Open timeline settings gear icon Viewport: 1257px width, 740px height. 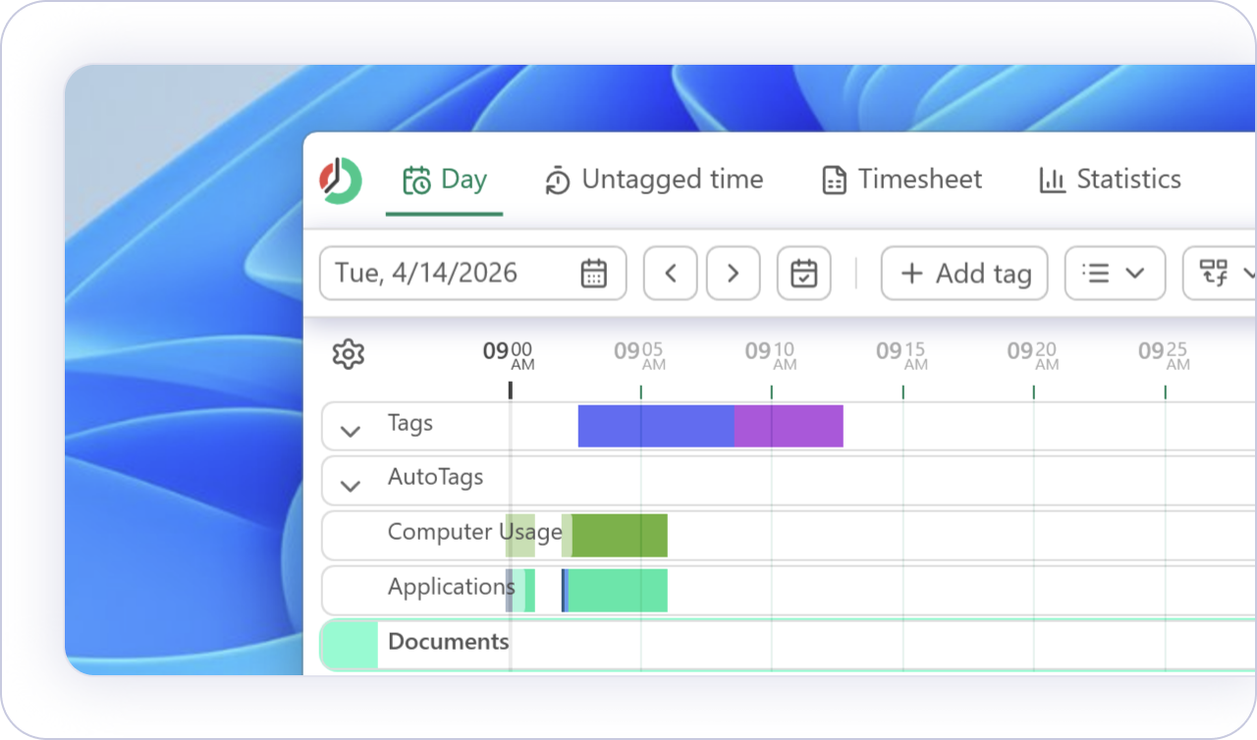[348, 354]
